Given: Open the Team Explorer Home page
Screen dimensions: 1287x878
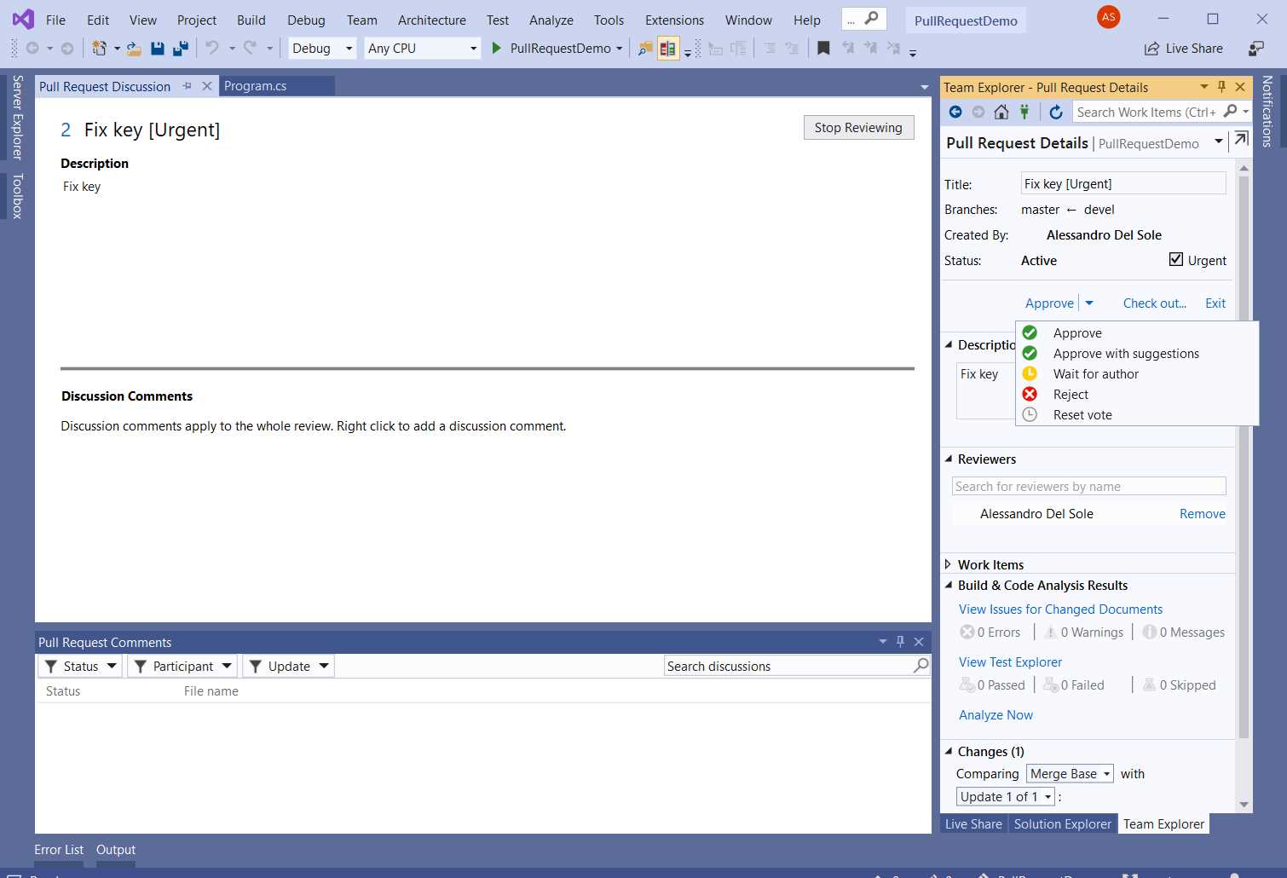Looking at the screenshot, I should coord(1001,112).
